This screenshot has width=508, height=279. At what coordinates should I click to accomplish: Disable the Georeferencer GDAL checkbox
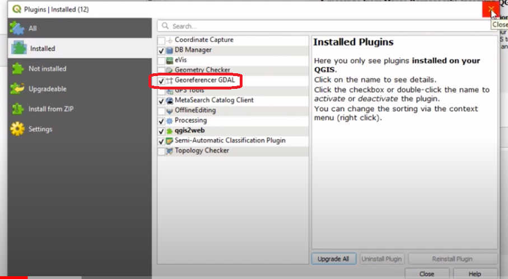tap(161, 81)
